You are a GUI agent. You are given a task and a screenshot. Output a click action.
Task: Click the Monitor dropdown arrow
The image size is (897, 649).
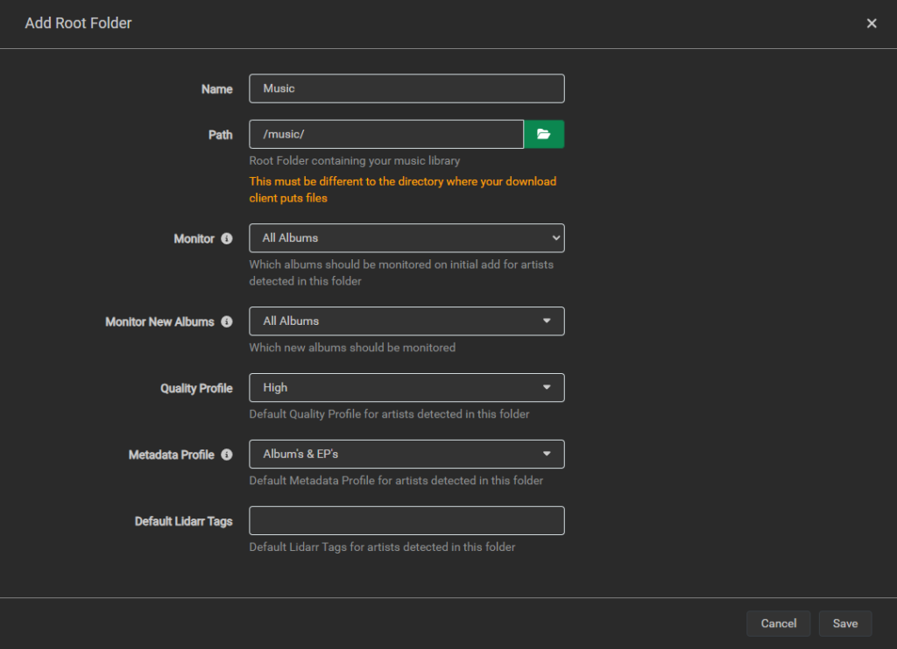(x=554, y=237)
